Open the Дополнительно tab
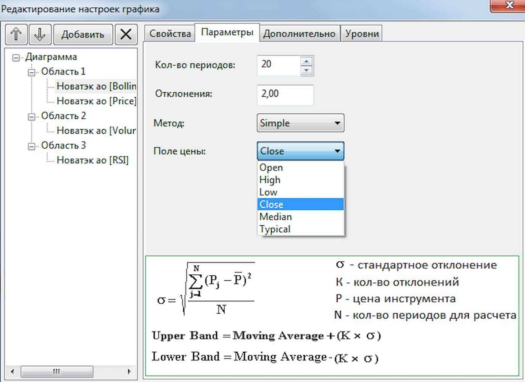 point(299,34)
